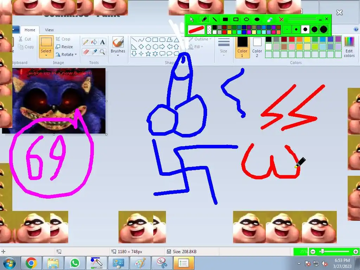This screenshot has height=270, width=360.
Task: Toggle mute via the tray volume icon
Action: (x=324, y=263)
